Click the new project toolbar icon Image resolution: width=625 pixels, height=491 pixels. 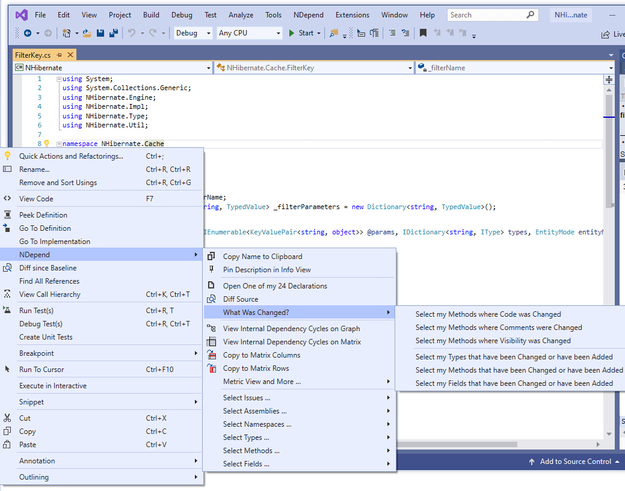click(67, 33)
